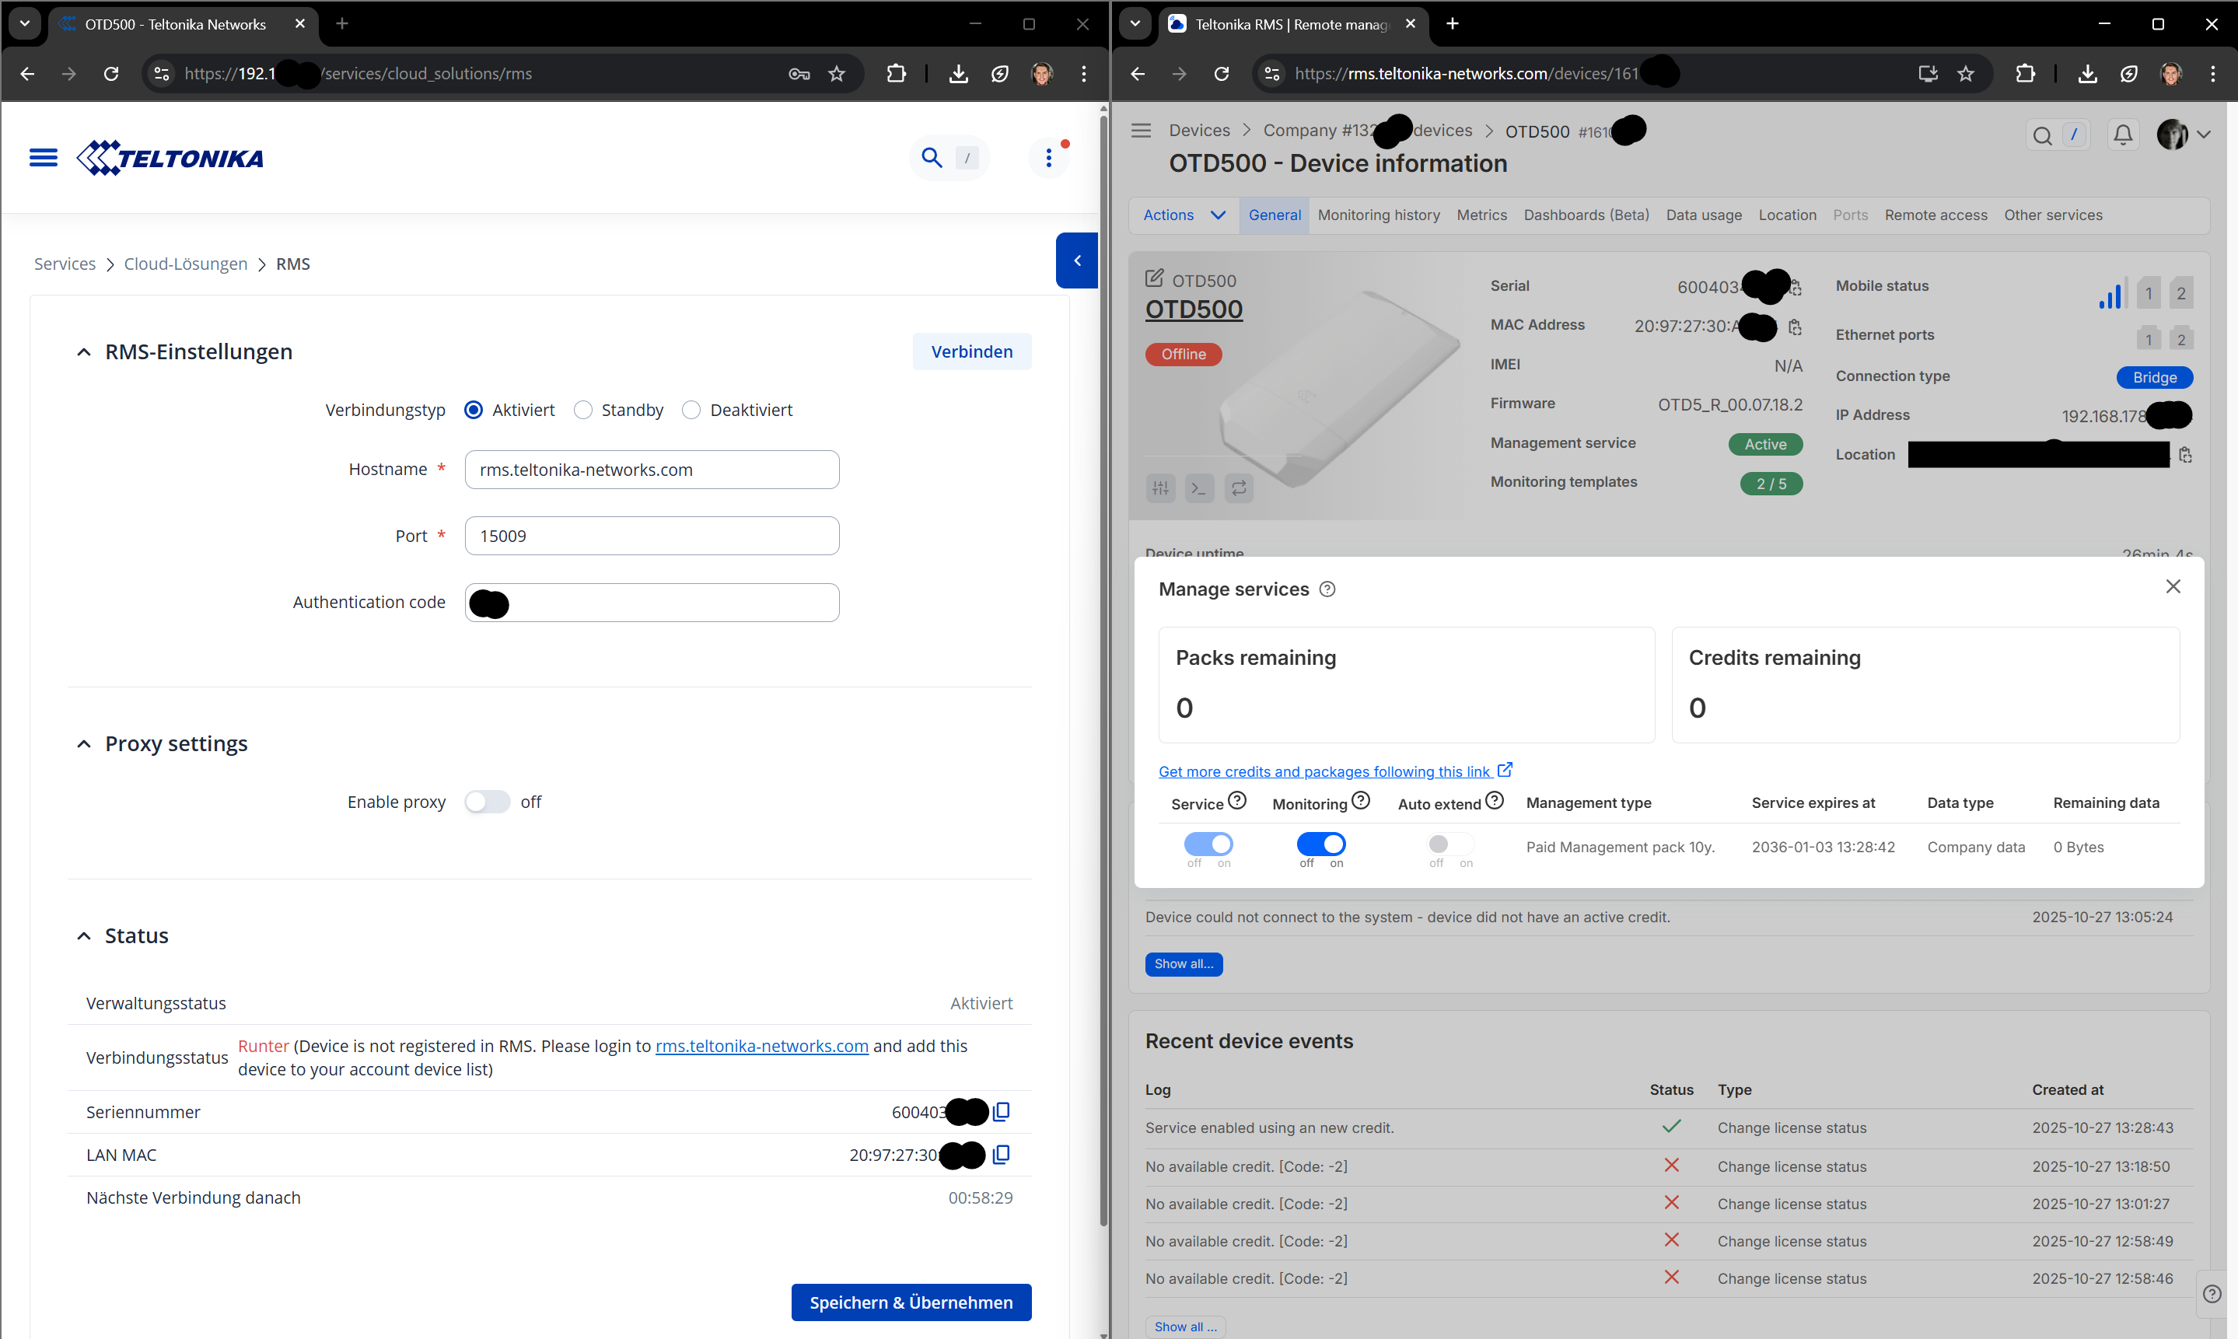Click the mobile signal strength indicator
Screen dimensions: 2238x1339
[2110, 294]
